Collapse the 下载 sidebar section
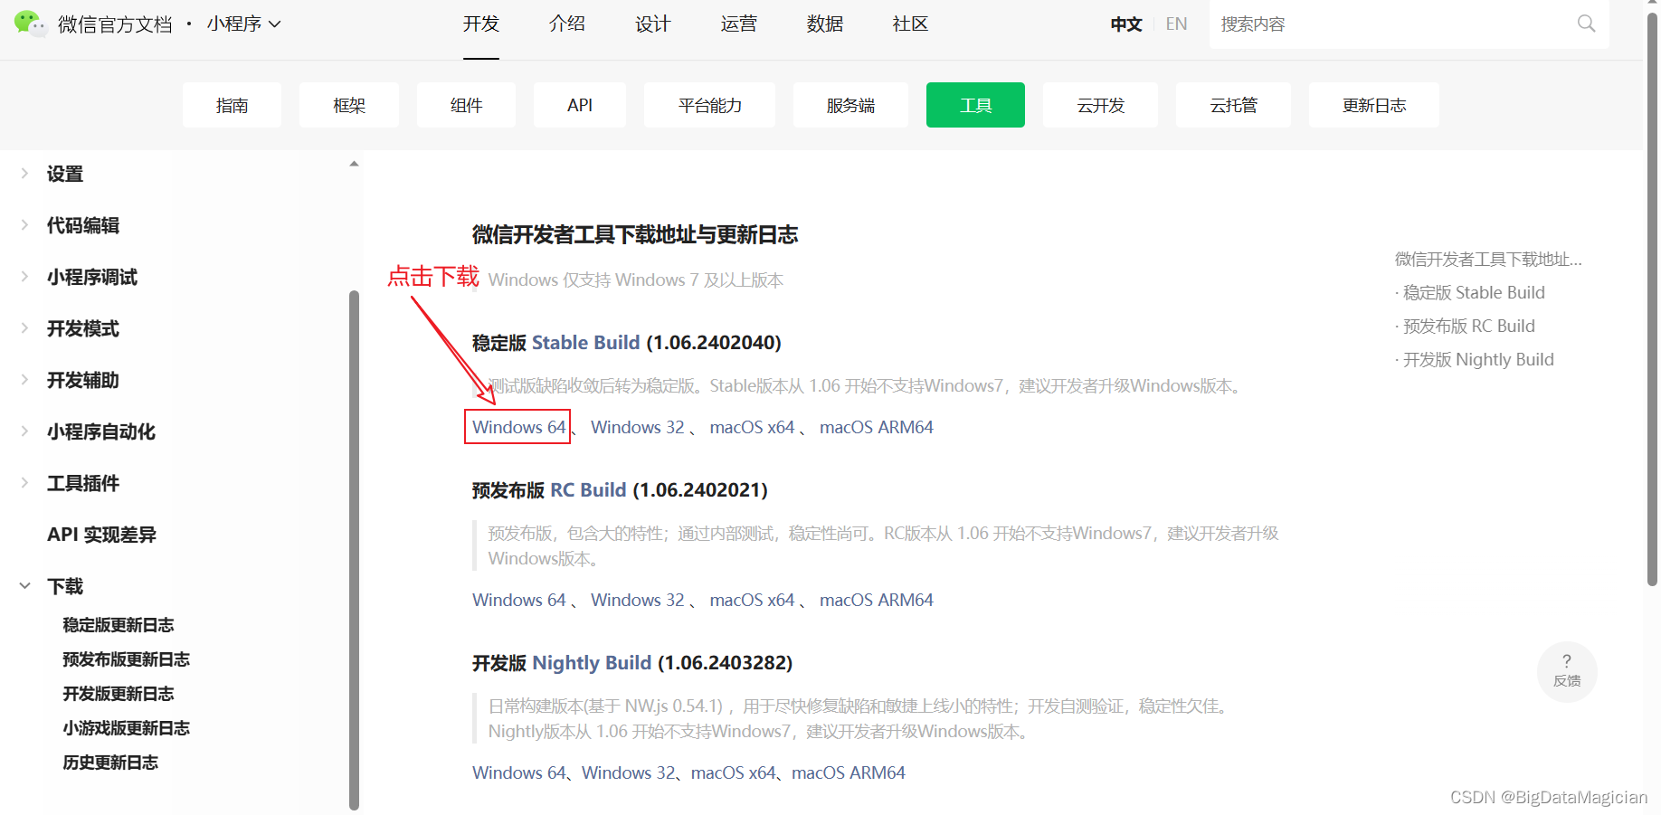Viewport: 1661px width, 815px height. click(24, 586)
